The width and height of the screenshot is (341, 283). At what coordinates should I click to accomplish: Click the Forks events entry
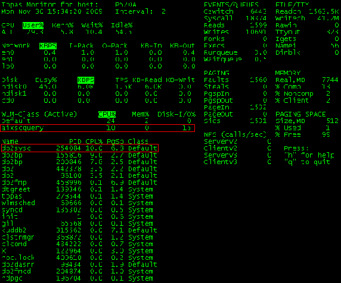[235, 39]
